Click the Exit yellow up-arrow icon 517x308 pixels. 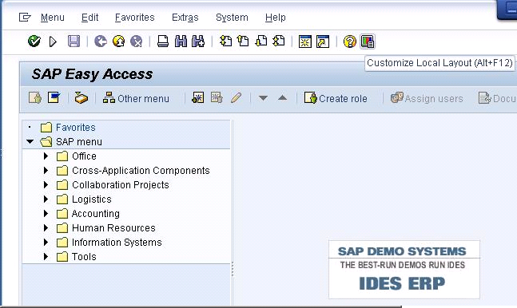coord(118,41)
